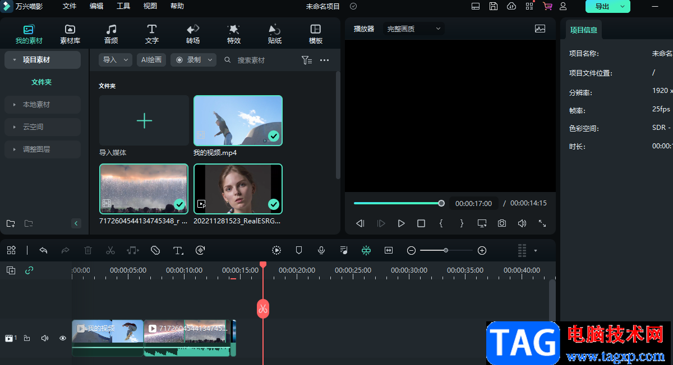Screen dimensions: 673x365
Task: Open the 视图 menu
Action: [x=150, y=6]
